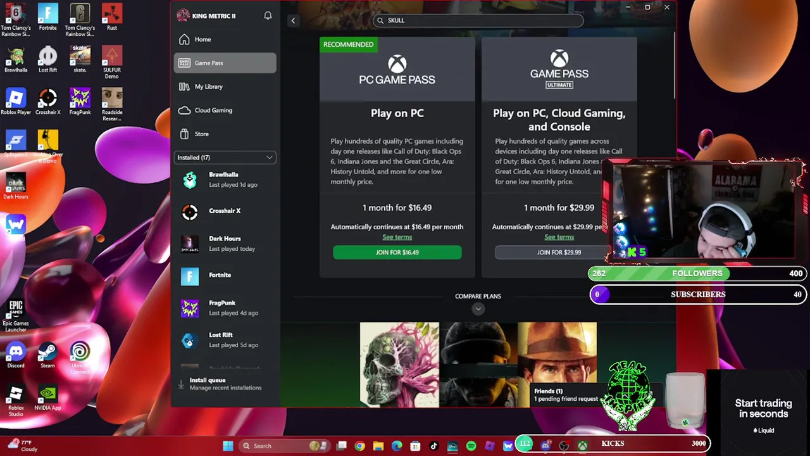Open Cloud Gaming in the sidebar
This screenshot has width=810, height=456.
coord(225,110)
